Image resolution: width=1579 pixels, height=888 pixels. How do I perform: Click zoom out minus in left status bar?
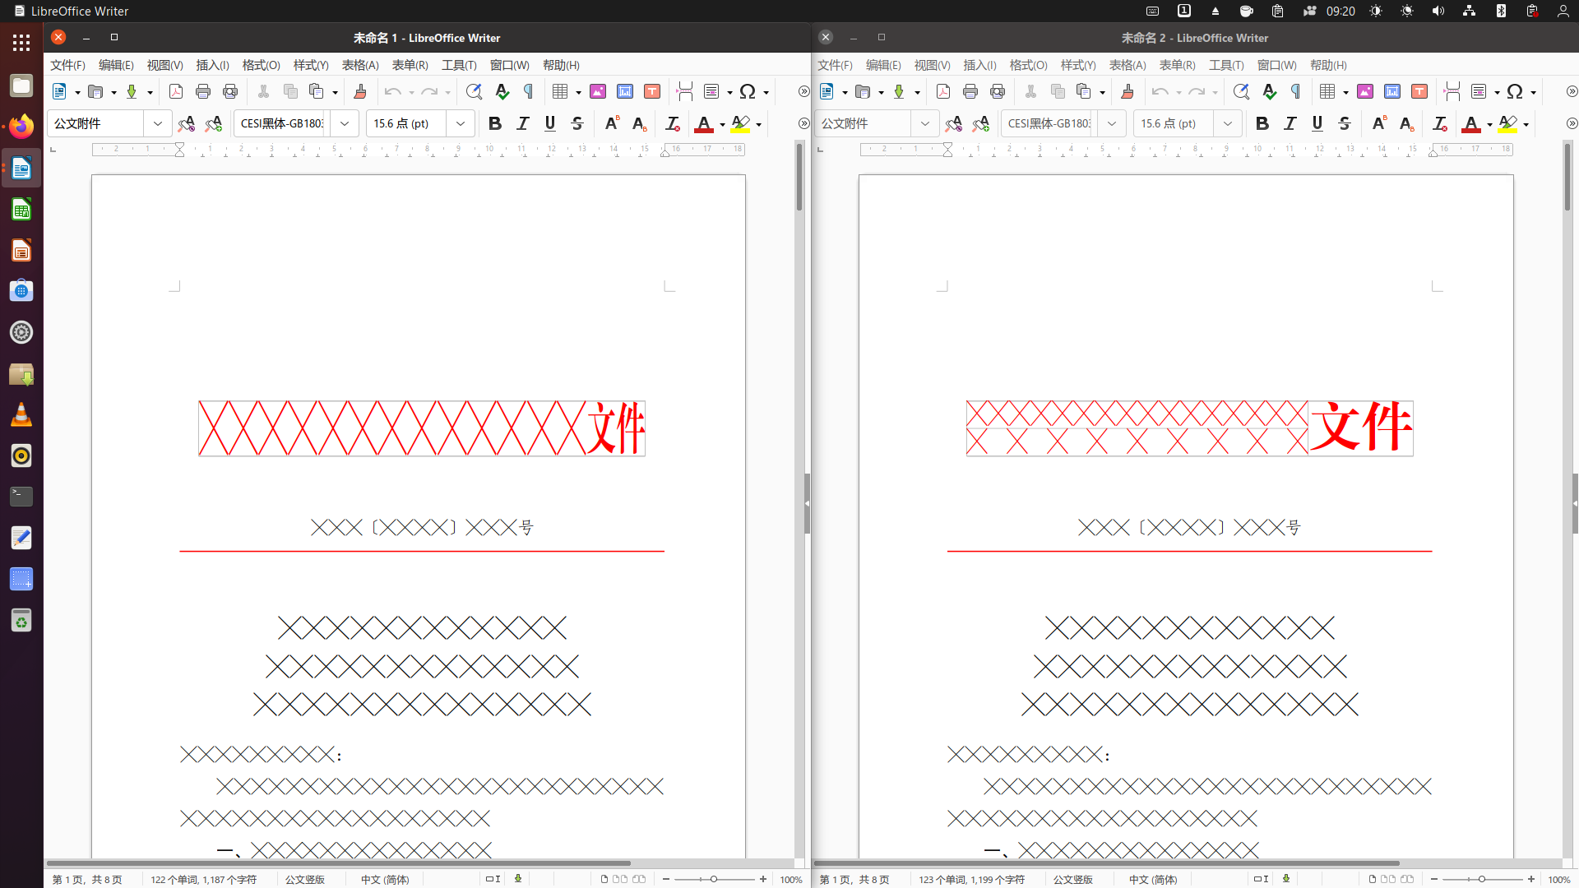point(666,880)
